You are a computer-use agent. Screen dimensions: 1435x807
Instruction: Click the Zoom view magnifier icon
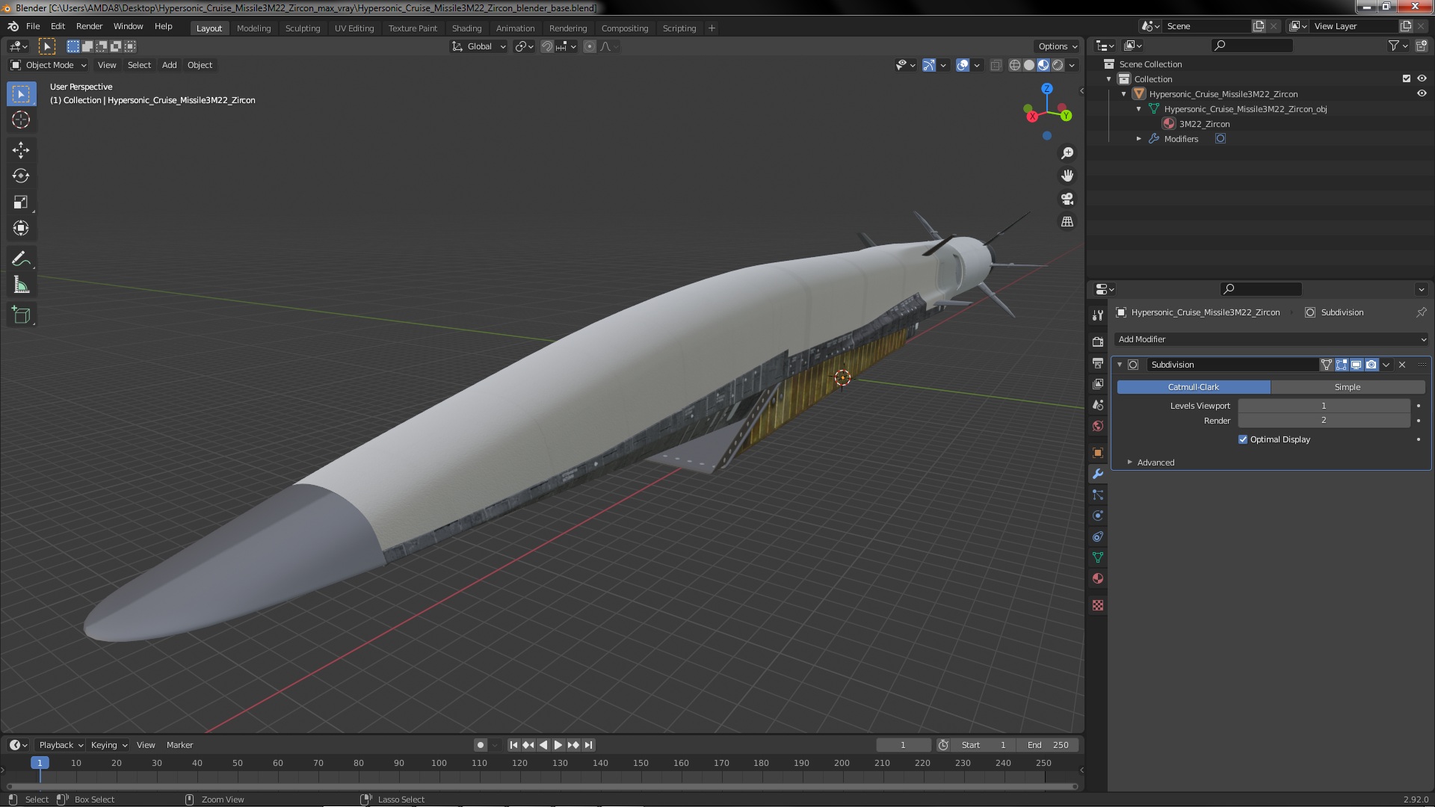[x=1067, y=152]
